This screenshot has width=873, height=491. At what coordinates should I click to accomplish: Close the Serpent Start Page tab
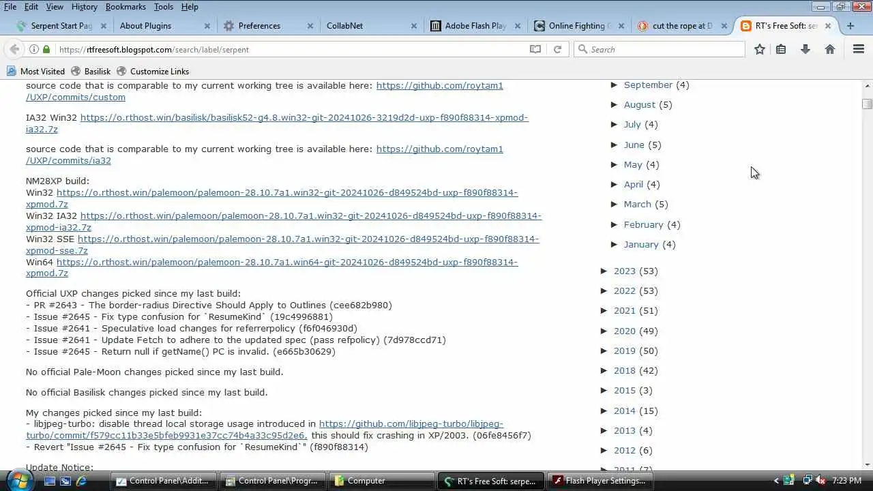(x=104, y=26)
